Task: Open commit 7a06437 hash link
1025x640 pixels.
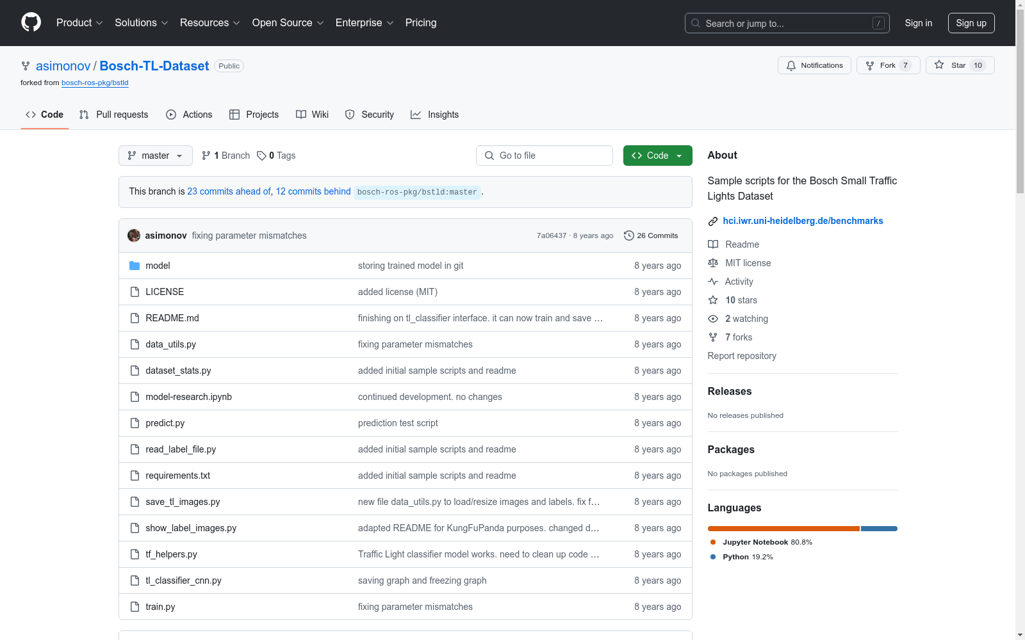Action: 552,236
